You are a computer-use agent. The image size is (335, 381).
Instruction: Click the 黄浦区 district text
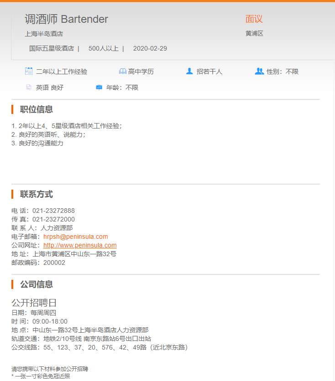point(254,34)
